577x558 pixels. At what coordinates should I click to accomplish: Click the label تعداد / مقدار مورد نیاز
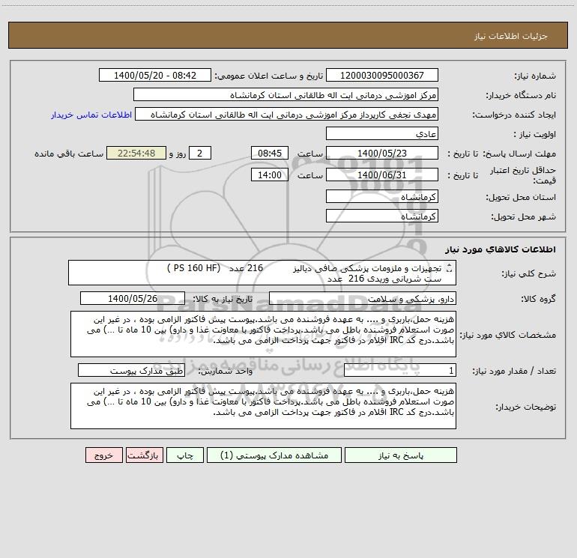[x=514, y=372]
